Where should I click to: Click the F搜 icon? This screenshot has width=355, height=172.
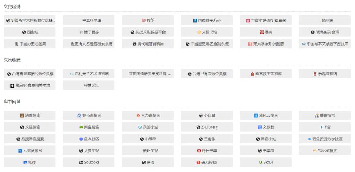pyautogui.click(x=321, y=127)
